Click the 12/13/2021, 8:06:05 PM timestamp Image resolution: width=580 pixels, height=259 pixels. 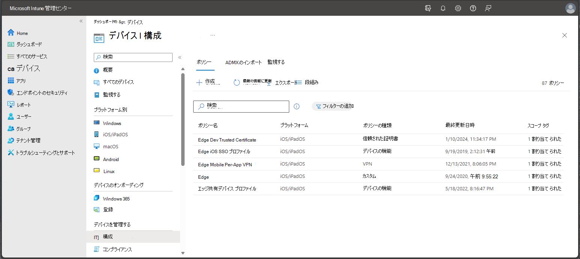[x=470, y=164]
